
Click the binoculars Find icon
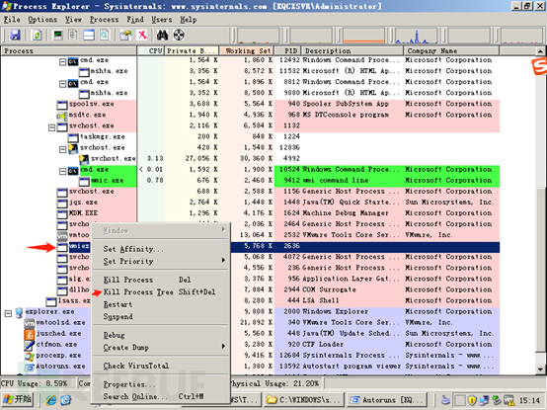[x=162, y=36]
